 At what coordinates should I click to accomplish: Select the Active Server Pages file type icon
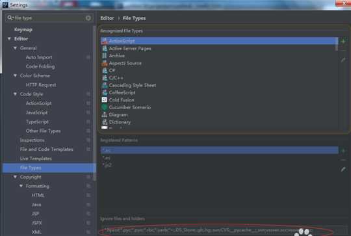(105, 48)
